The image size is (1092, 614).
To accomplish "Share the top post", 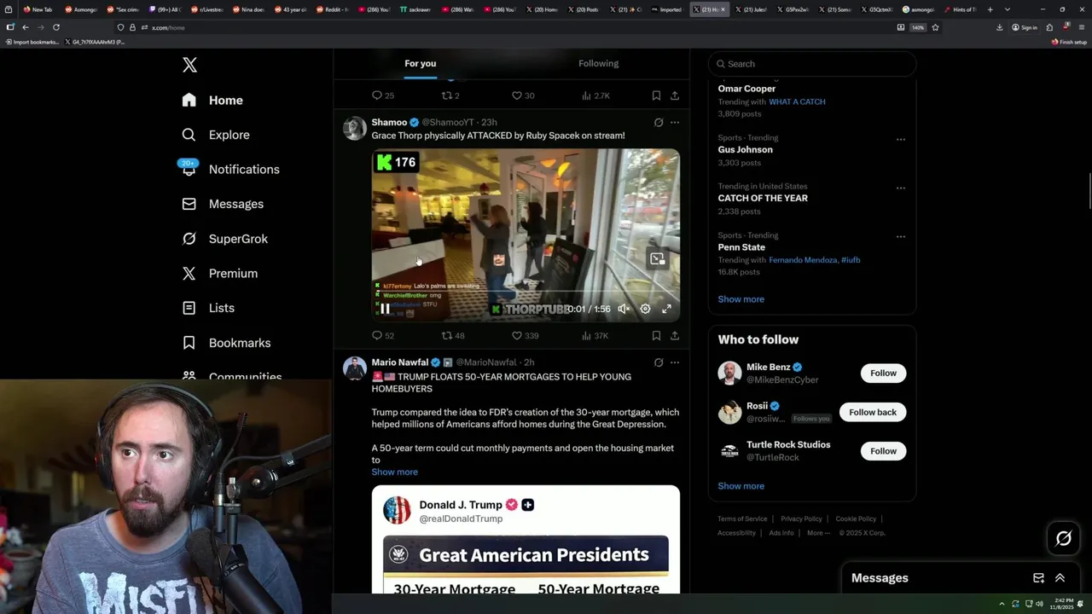I will [675, 96].
